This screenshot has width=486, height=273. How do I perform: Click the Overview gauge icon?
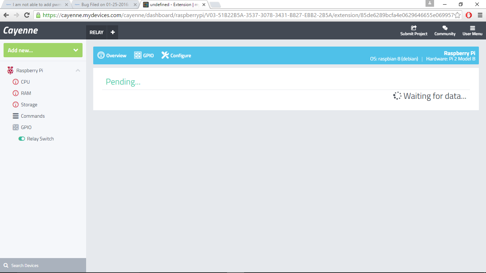101,55
